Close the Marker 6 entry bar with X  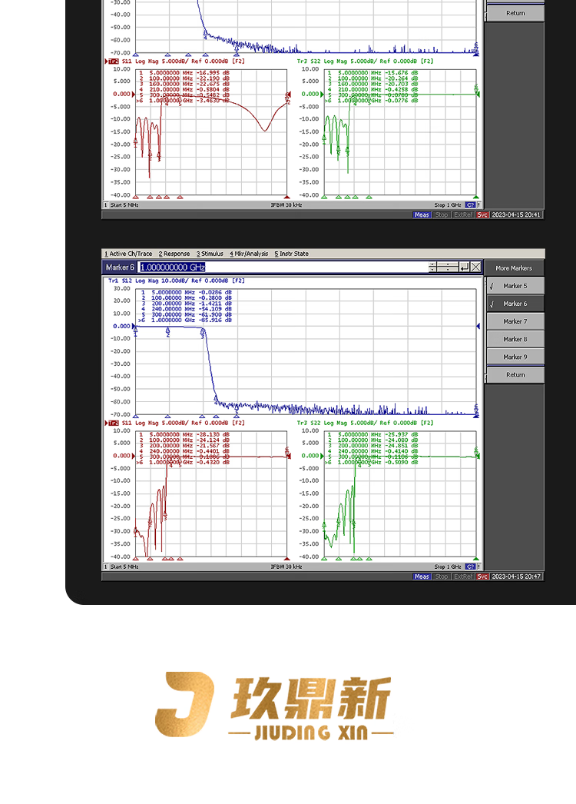476,267
